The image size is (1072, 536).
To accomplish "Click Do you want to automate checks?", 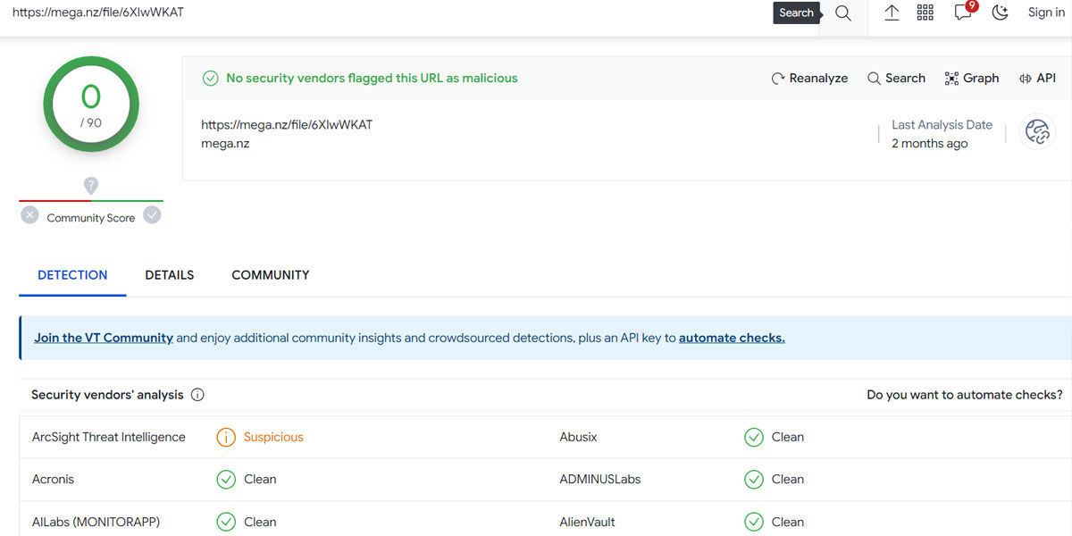I will [965, 395].
